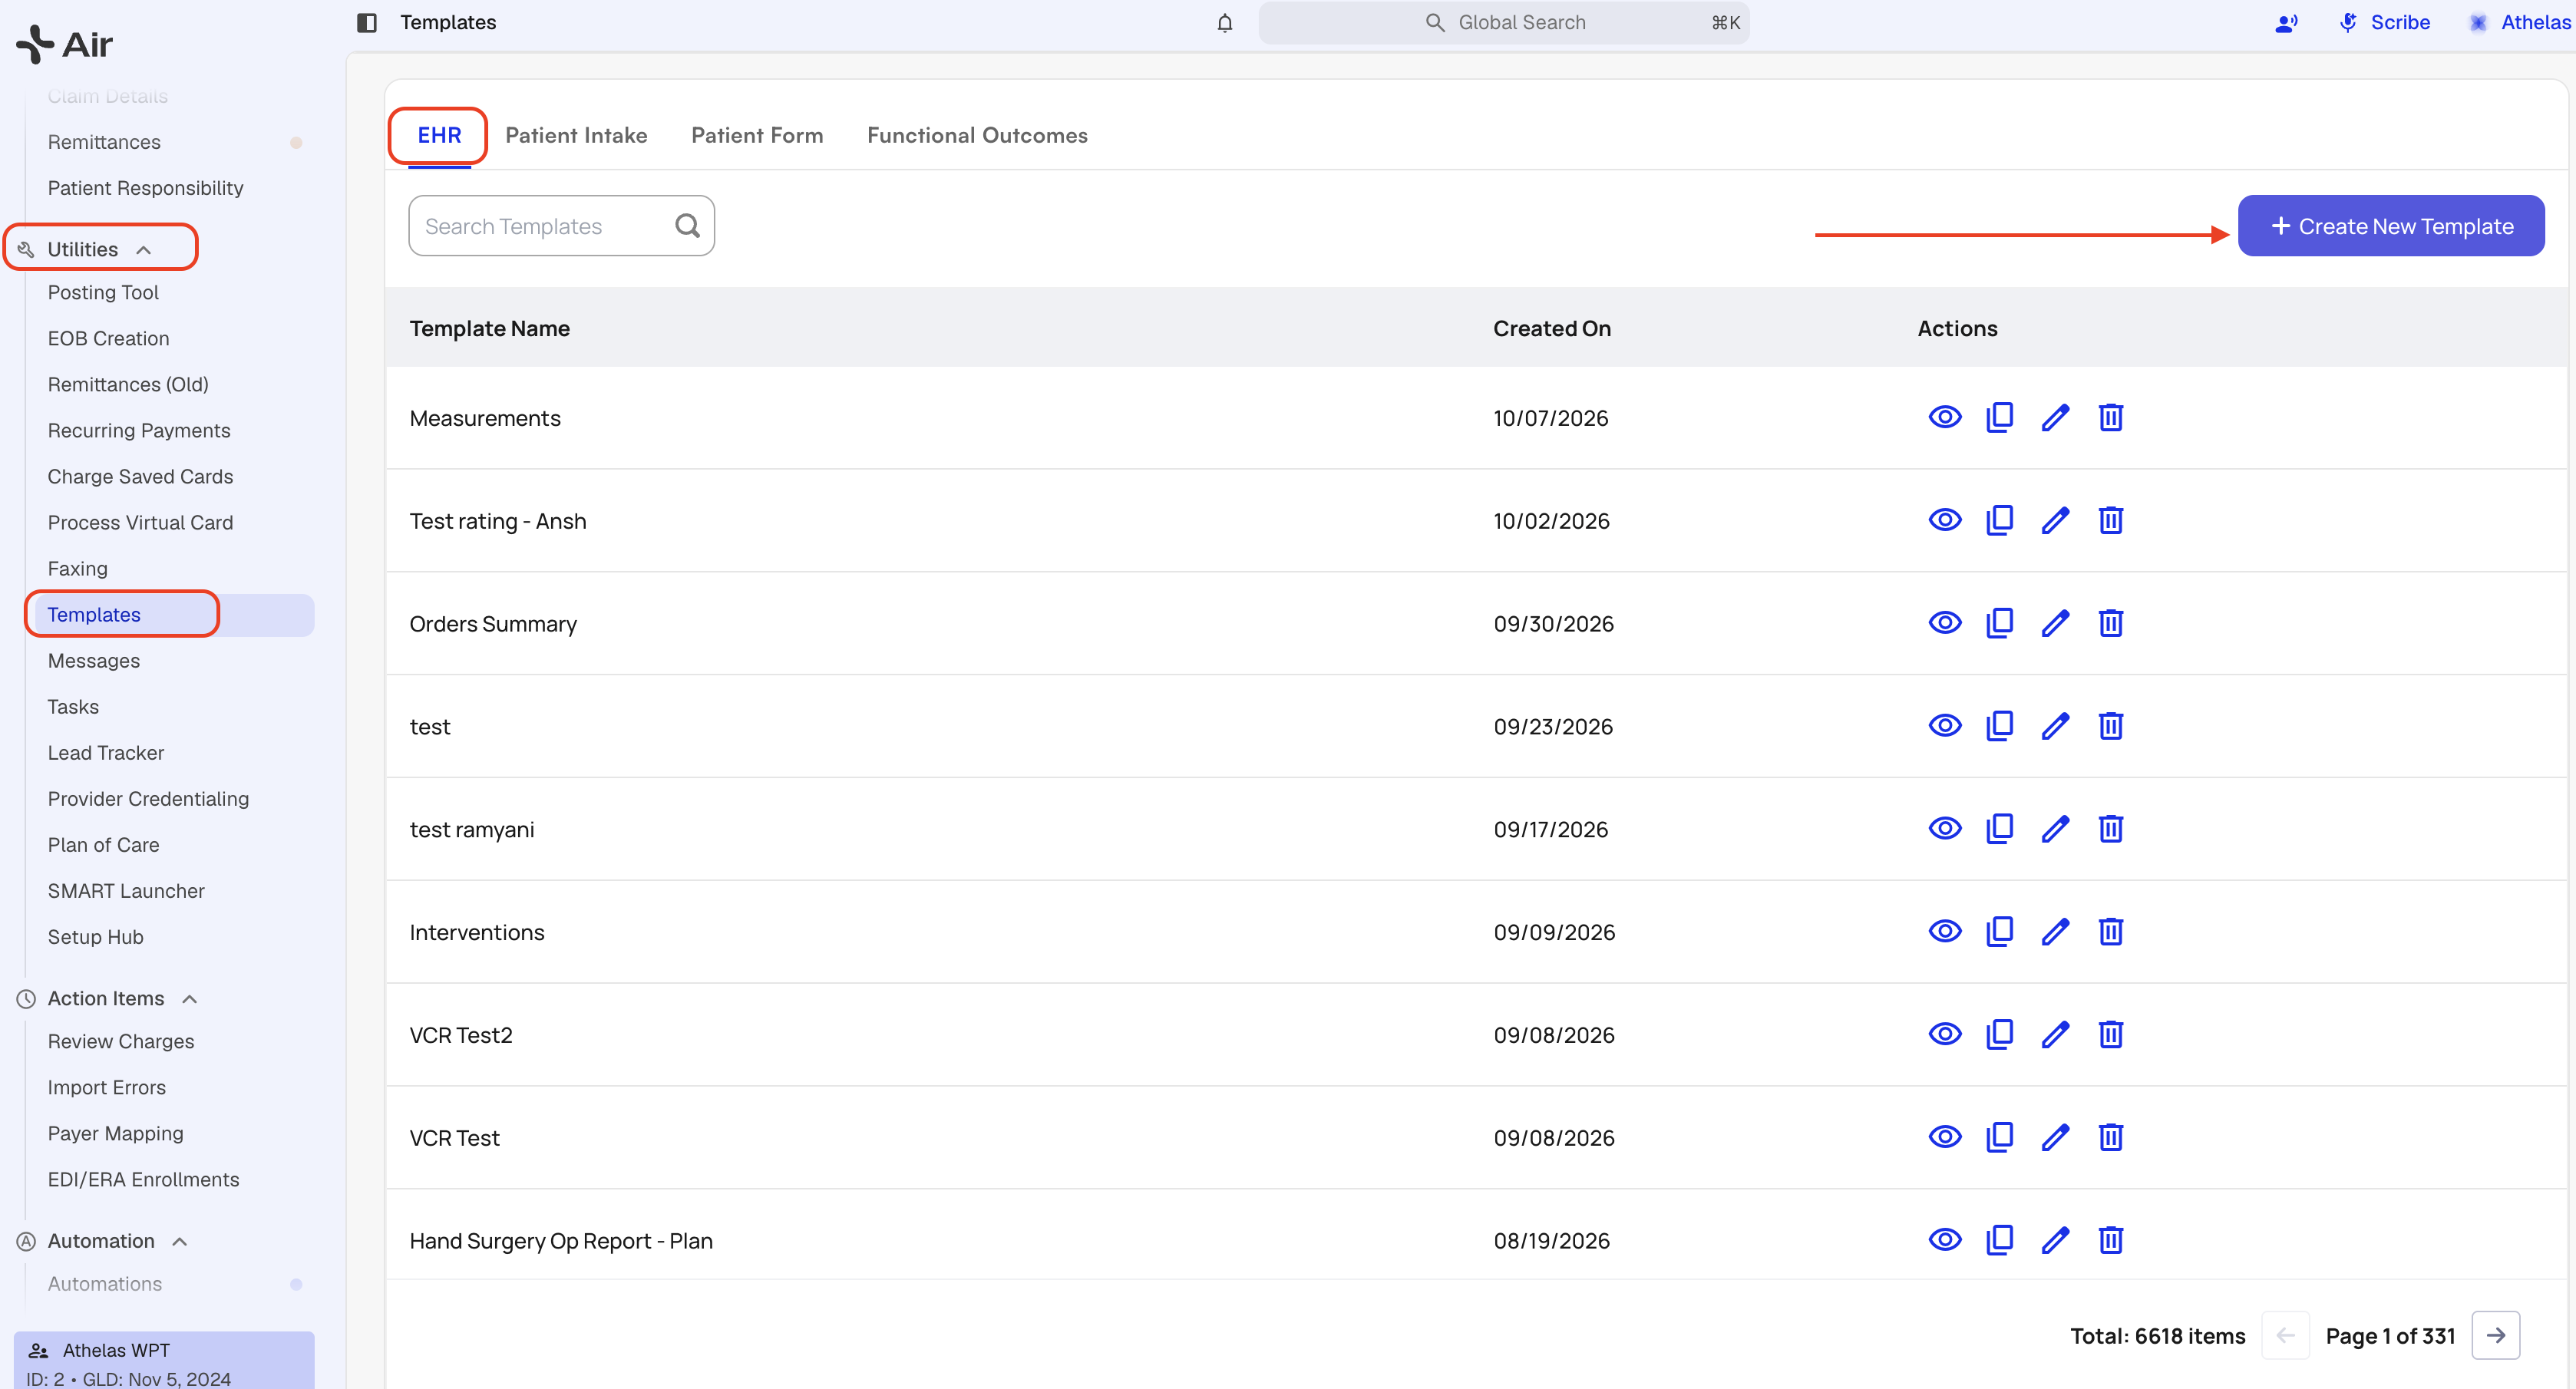Edit the Orders Summary template
The height and width of the screenshot is (1389, 2576).
2055,623
